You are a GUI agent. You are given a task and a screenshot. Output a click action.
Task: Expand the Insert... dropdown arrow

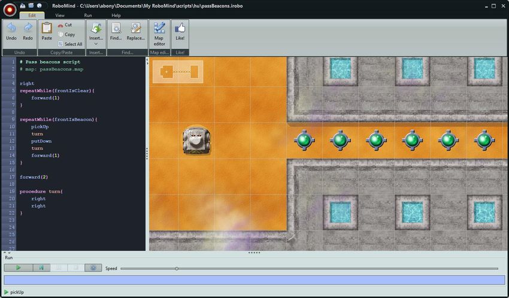pos(96,44)
